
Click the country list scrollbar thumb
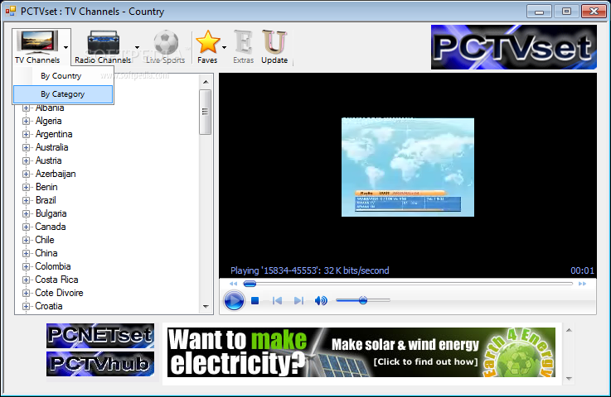coord(206,112)
